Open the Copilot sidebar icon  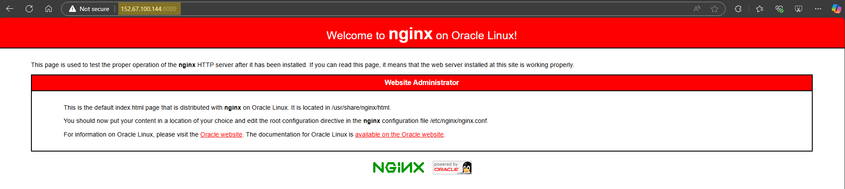[836, 9]
